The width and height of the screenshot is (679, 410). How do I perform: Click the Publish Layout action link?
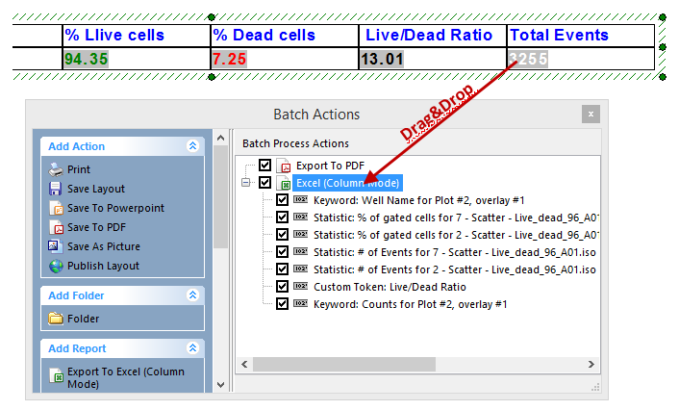[x=103, y=266]
